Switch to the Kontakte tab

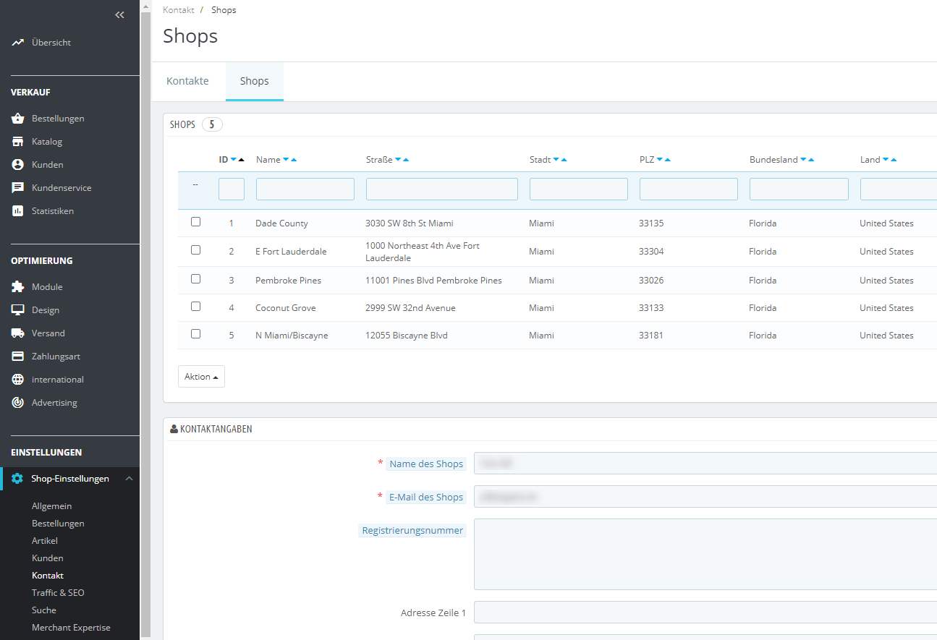point(187,81)
